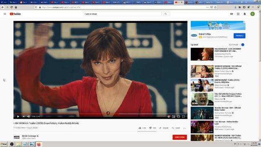
Task: Mute the video using the speaker icon
Action: click(29, 116)
